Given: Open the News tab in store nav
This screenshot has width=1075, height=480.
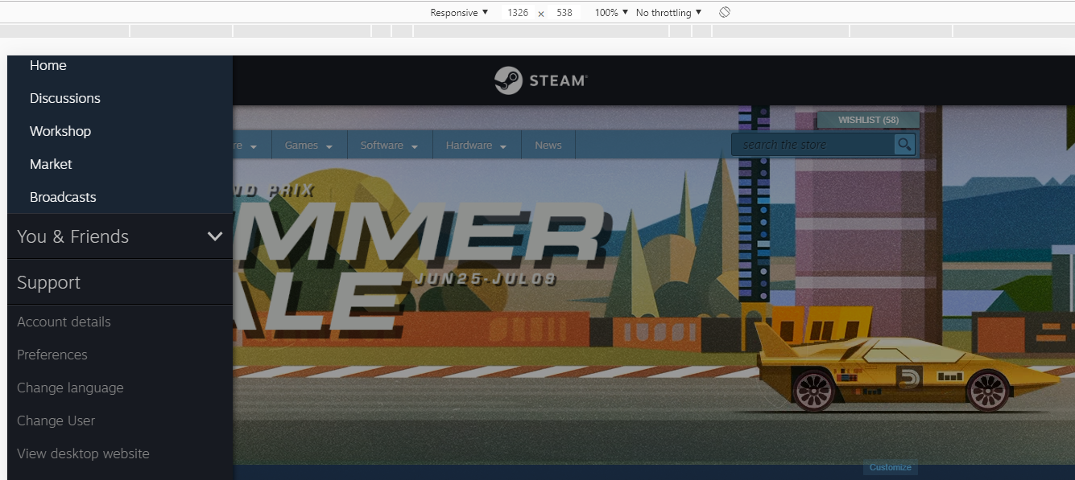Looking at the screenshot, I should (548, 146).
